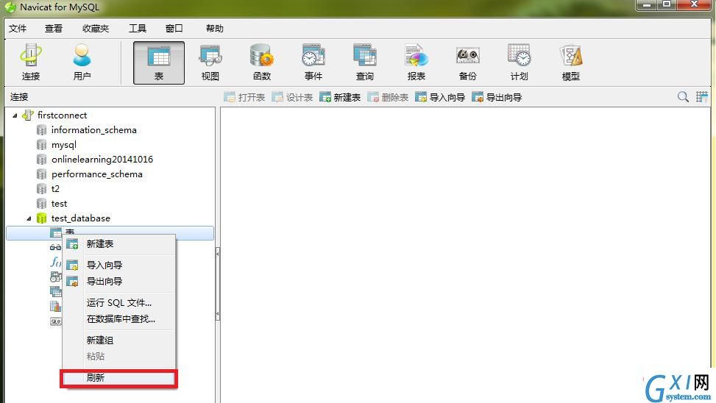The image size is (716, 403).
Task: Select the test database
Action: tap(60, 204)
